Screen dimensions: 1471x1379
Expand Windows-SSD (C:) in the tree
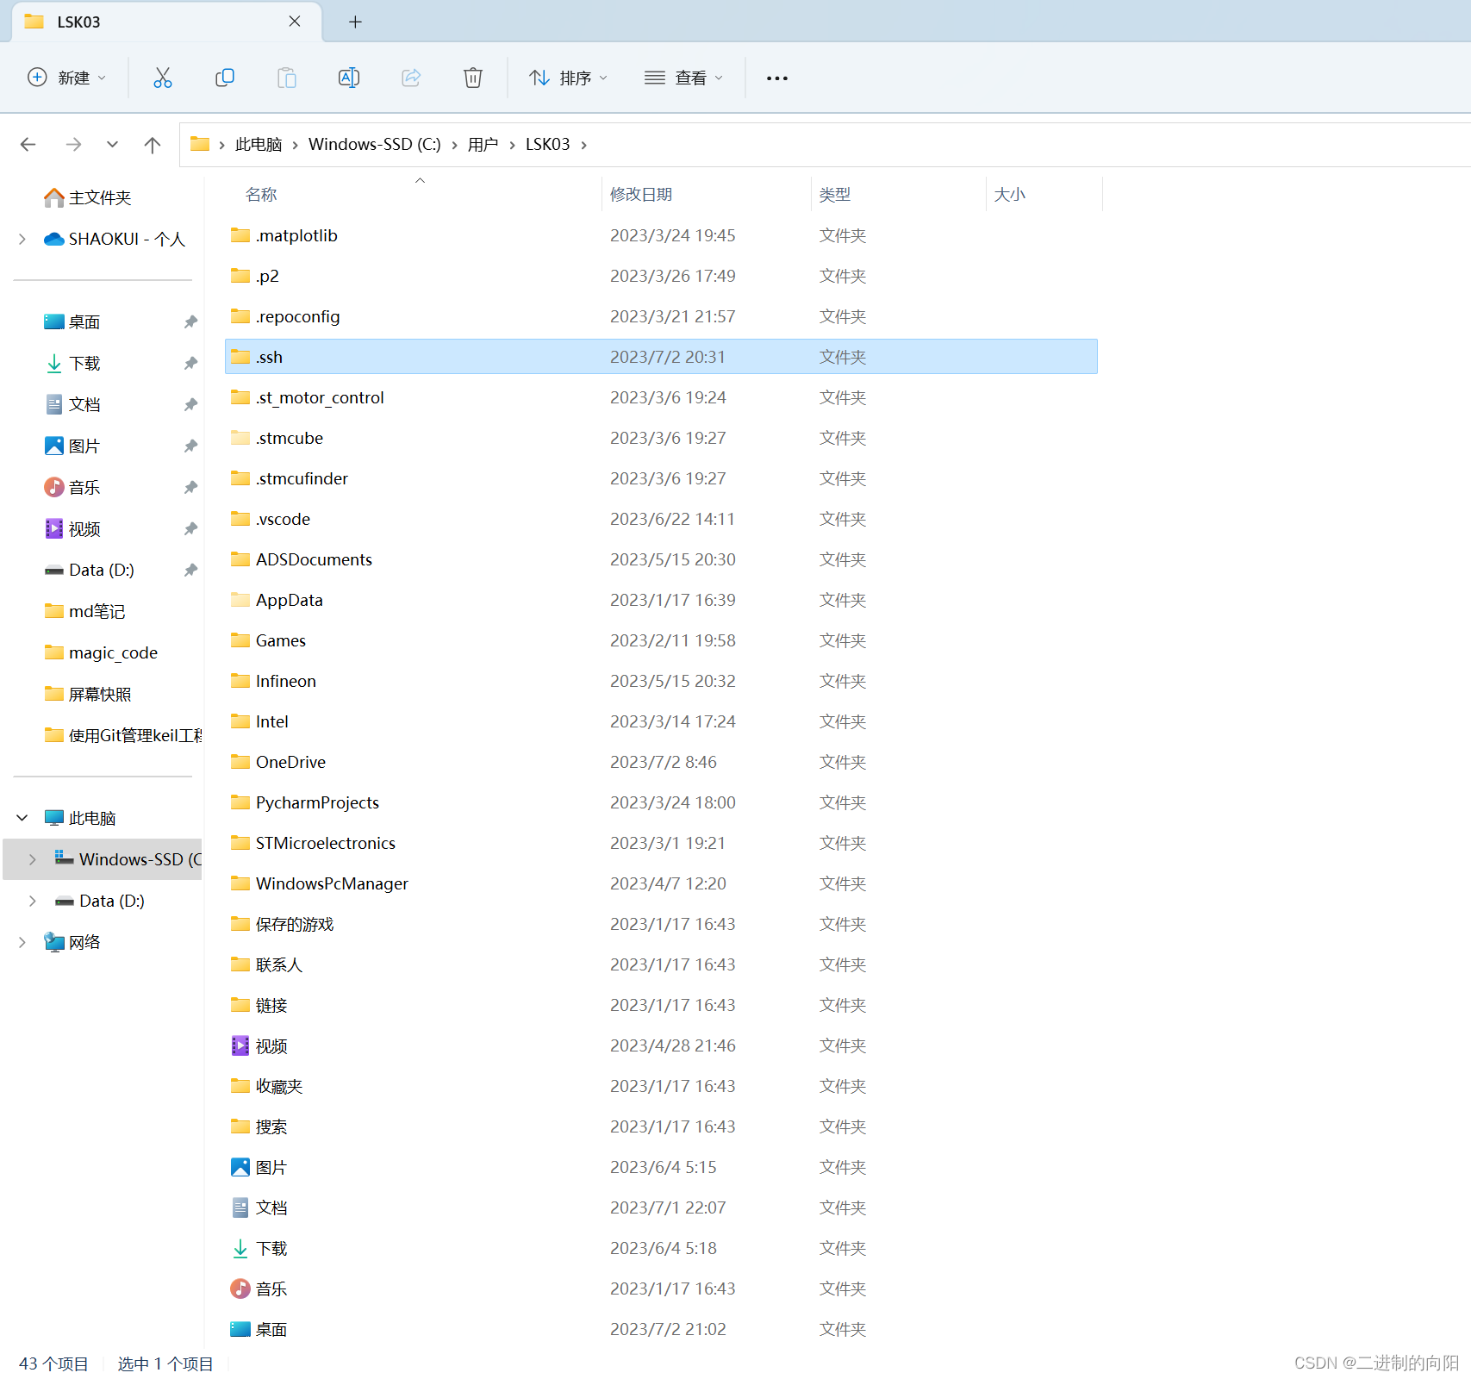tap(33, 859)
